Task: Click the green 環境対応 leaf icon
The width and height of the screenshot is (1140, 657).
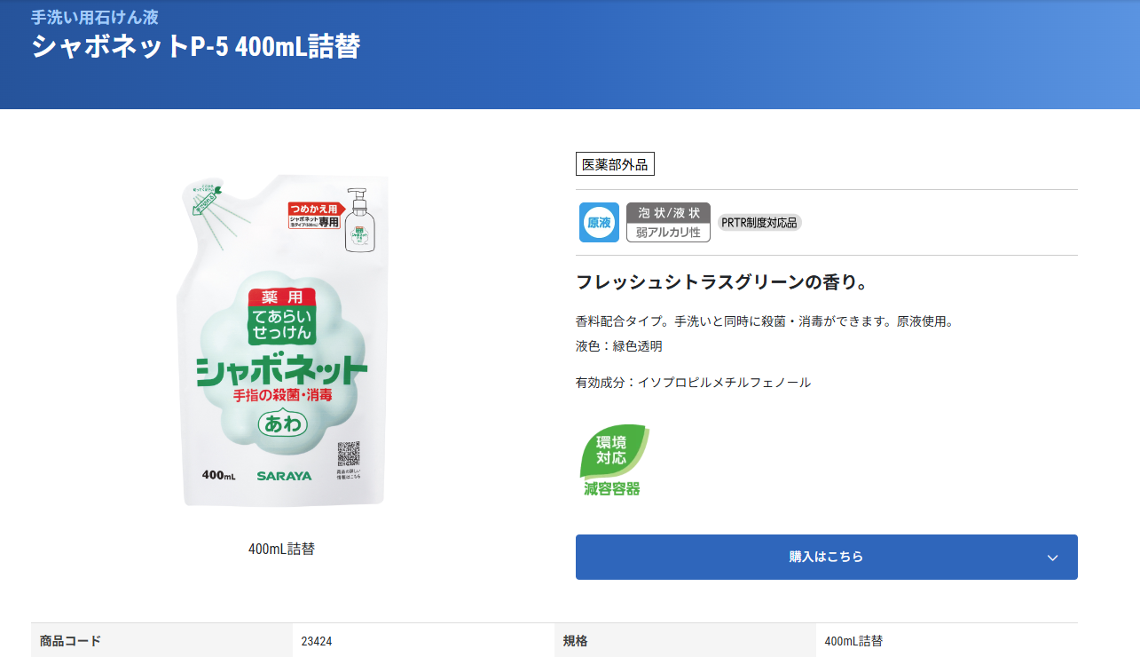Action: point(613,451)
